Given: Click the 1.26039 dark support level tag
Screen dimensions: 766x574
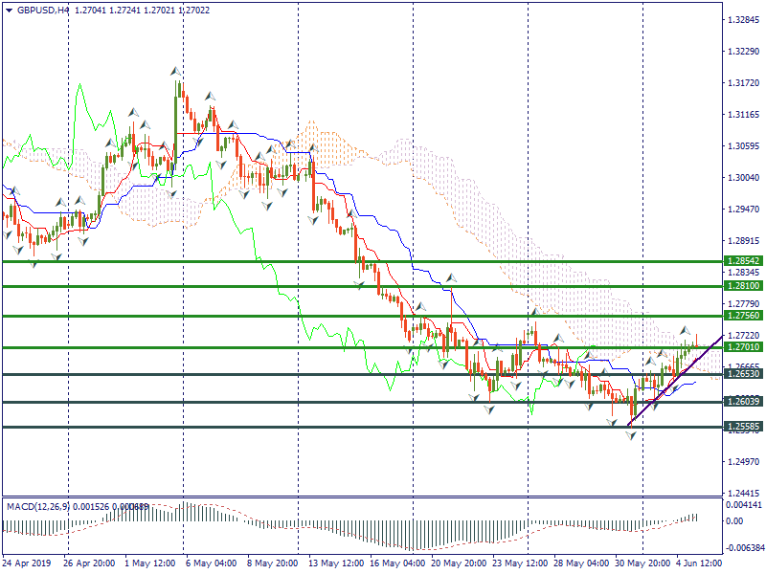Looking at the screenshot, I should click(743, 402).
